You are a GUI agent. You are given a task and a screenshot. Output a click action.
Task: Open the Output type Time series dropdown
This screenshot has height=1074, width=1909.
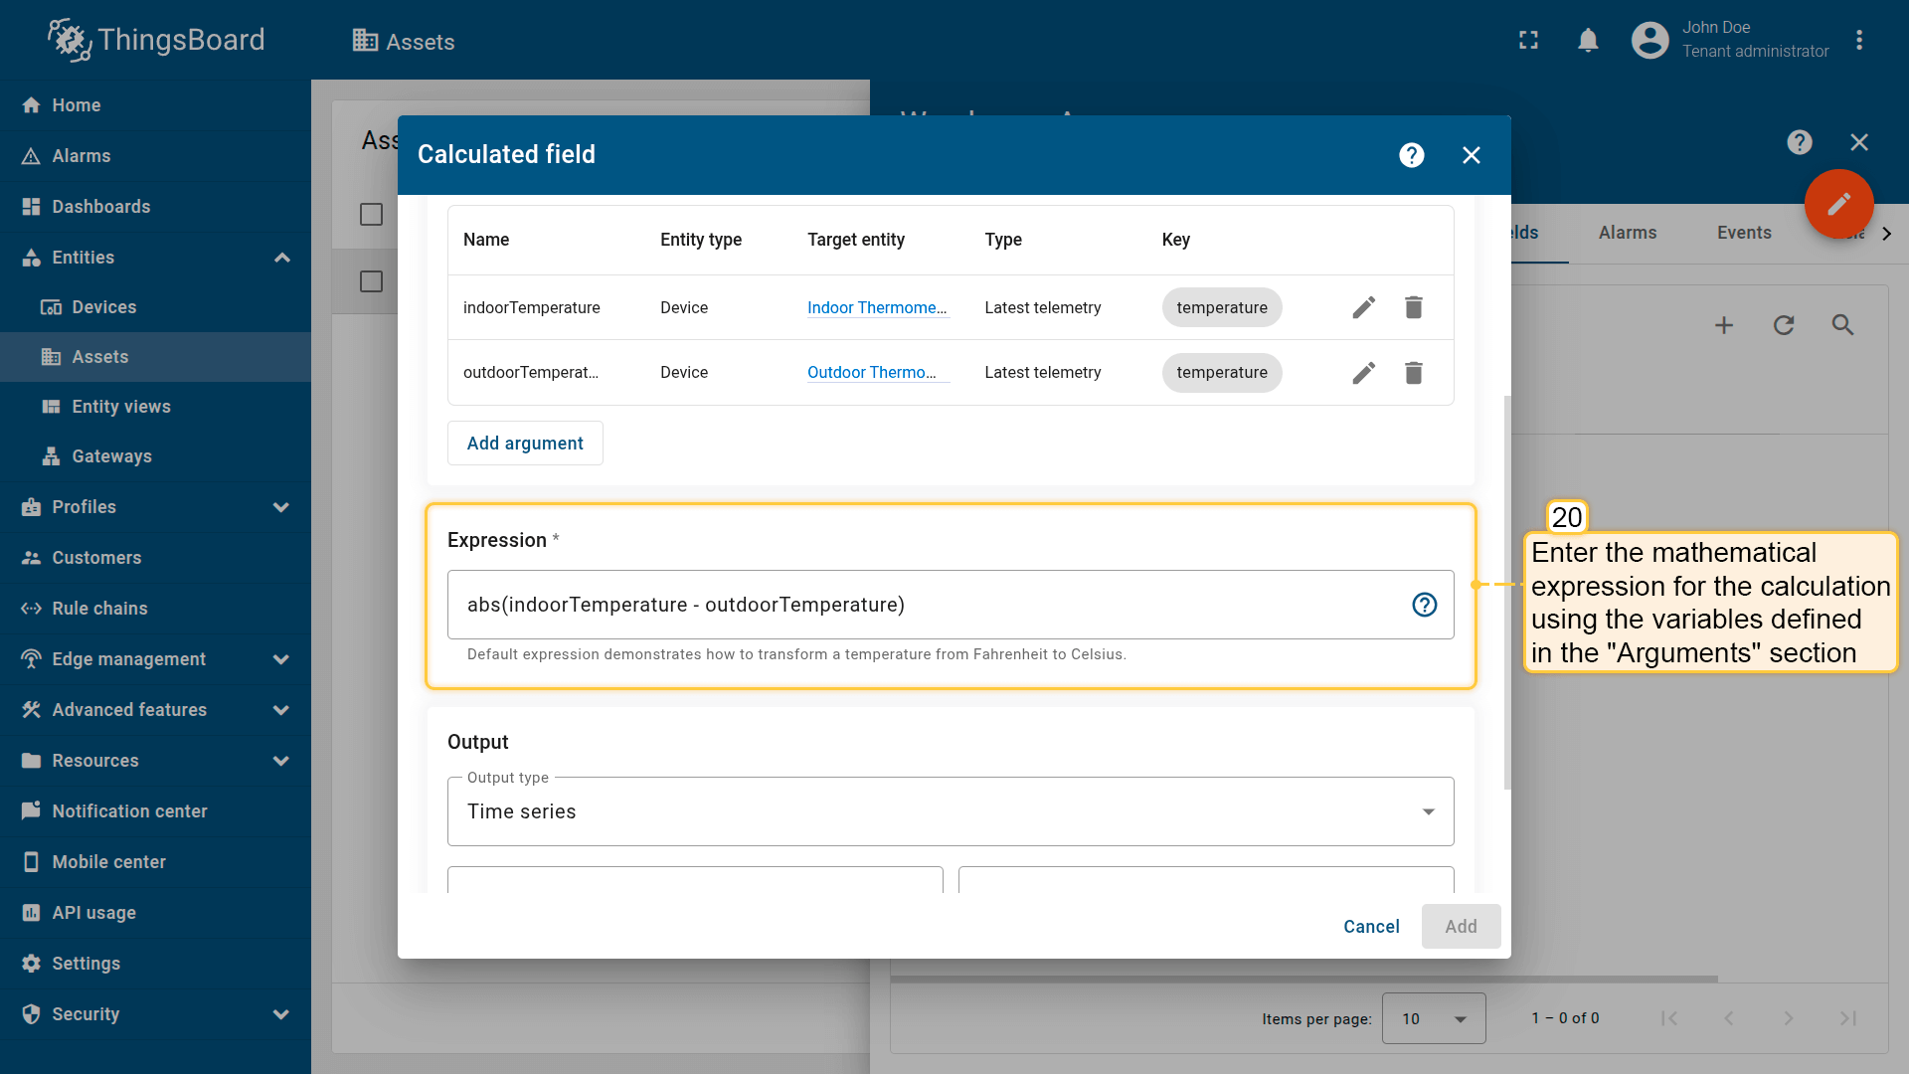(950, 811)
